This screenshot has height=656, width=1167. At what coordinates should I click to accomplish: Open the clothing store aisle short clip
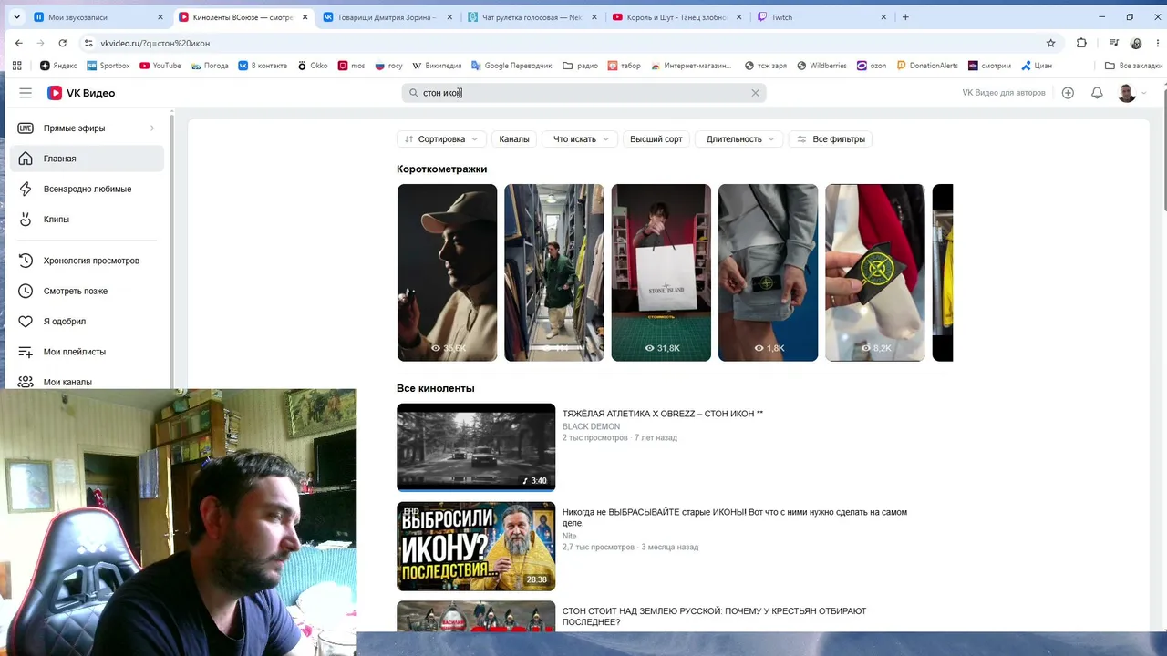[554, 272]
